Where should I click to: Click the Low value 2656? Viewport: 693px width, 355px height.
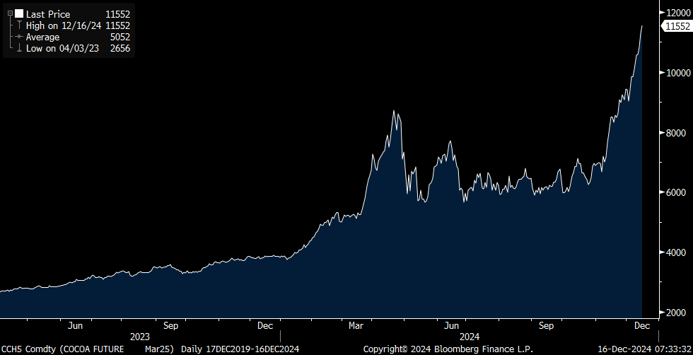tap(120, 49)
